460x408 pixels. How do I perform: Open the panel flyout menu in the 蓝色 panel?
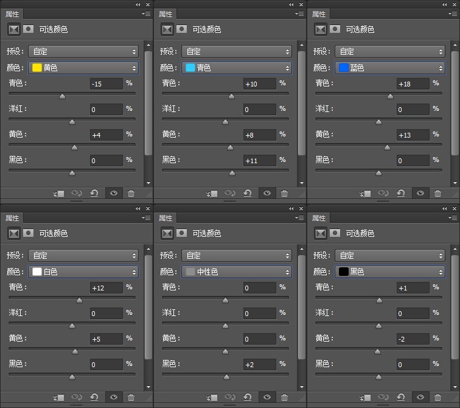[452, 13]
